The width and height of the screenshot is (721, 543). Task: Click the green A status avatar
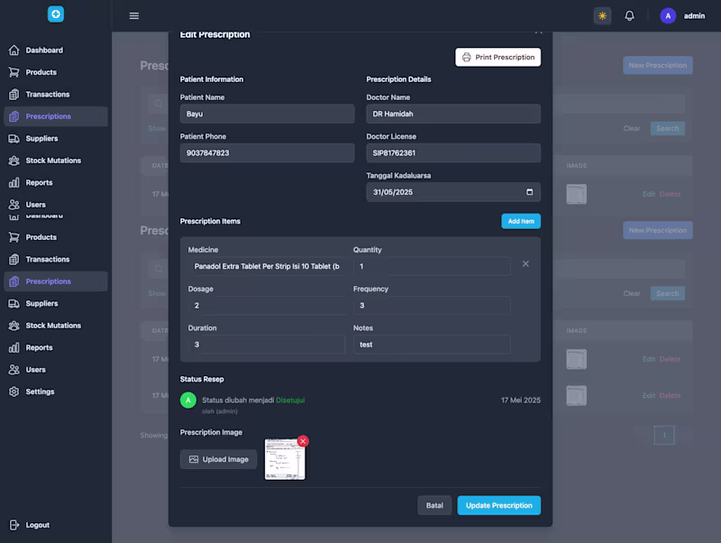(x=188, y=400)
